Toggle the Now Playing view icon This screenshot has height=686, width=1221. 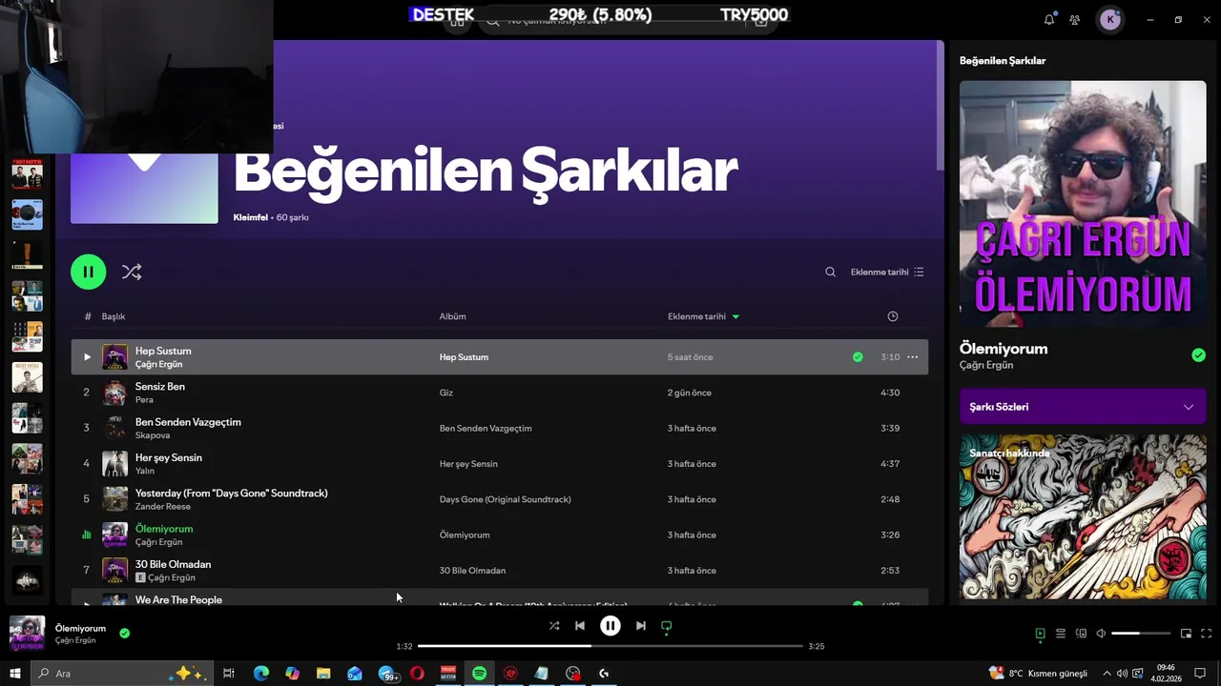[x=1040, y=634]
